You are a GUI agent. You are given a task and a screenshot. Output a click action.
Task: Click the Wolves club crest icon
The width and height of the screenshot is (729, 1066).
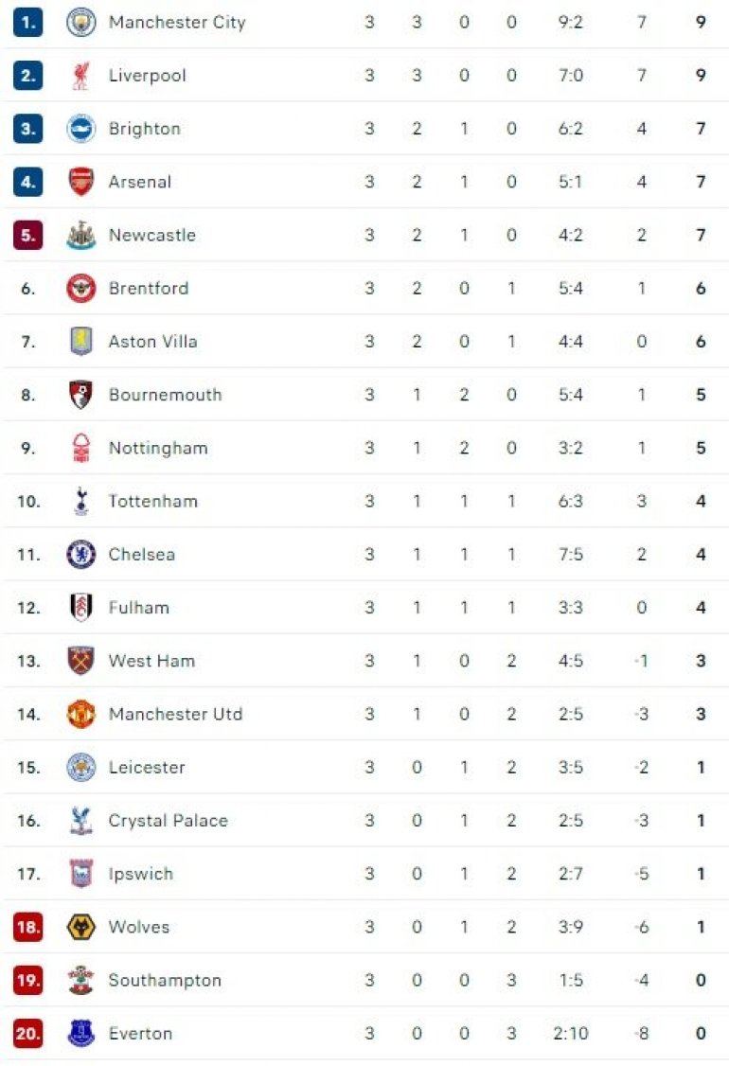pos(81,927)
